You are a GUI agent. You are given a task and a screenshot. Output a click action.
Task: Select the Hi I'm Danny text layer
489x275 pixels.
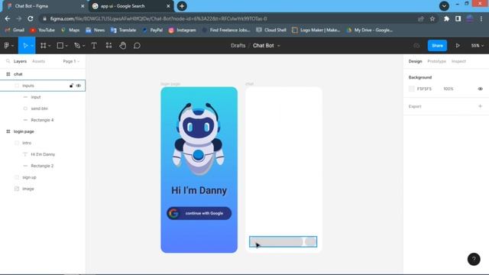click(43, 154)
